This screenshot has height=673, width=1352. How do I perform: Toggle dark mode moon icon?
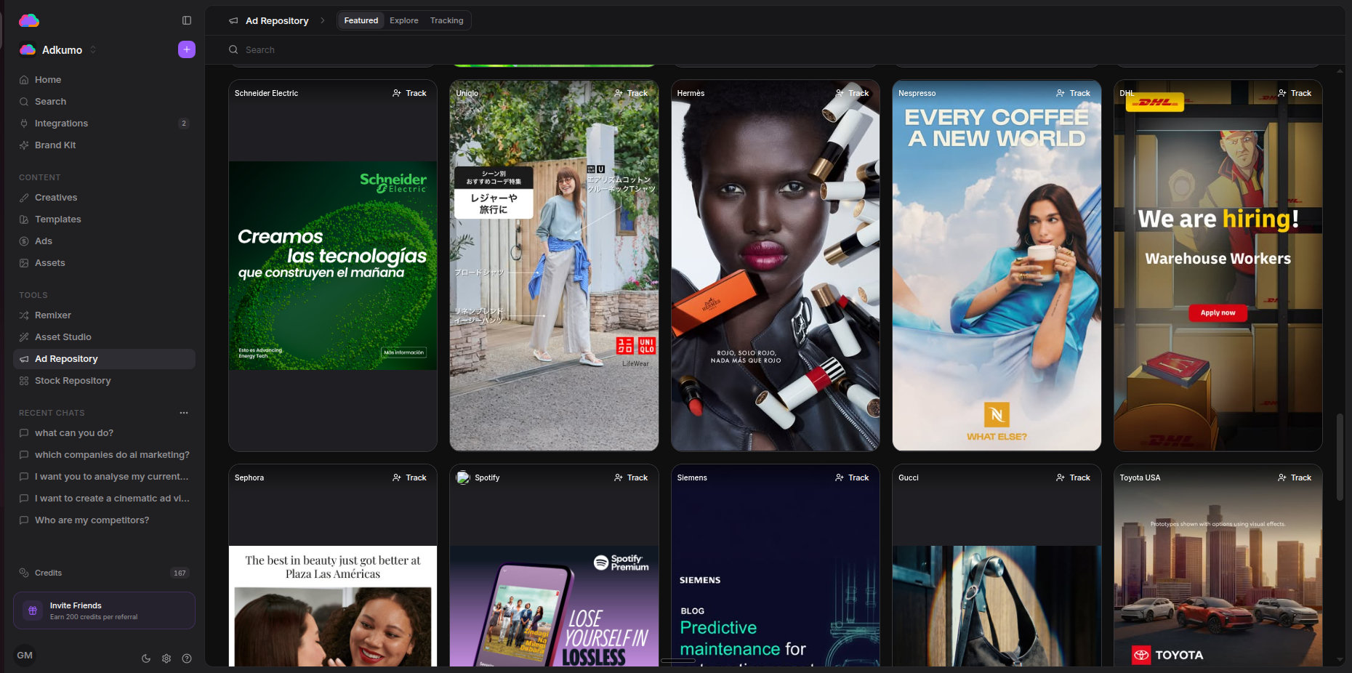coord(146,658)
